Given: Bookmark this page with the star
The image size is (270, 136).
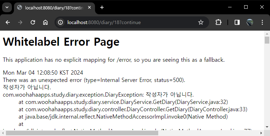Looking at the screenshot, I should [x=201, y=22].
